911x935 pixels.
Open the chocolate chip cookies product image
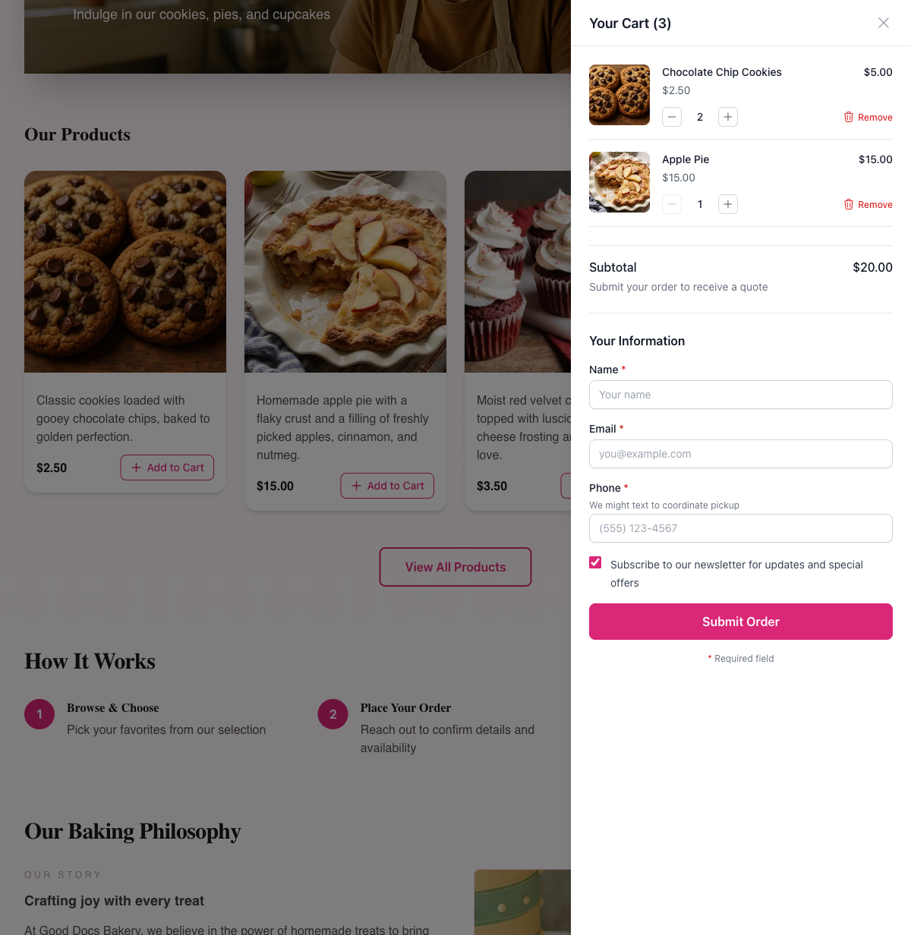[125, 272]
